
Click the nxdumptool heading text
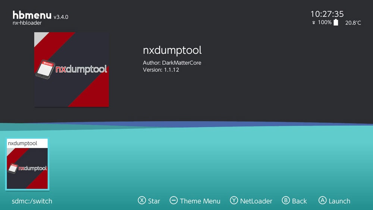pyautogui.click(x=172, y=50)
